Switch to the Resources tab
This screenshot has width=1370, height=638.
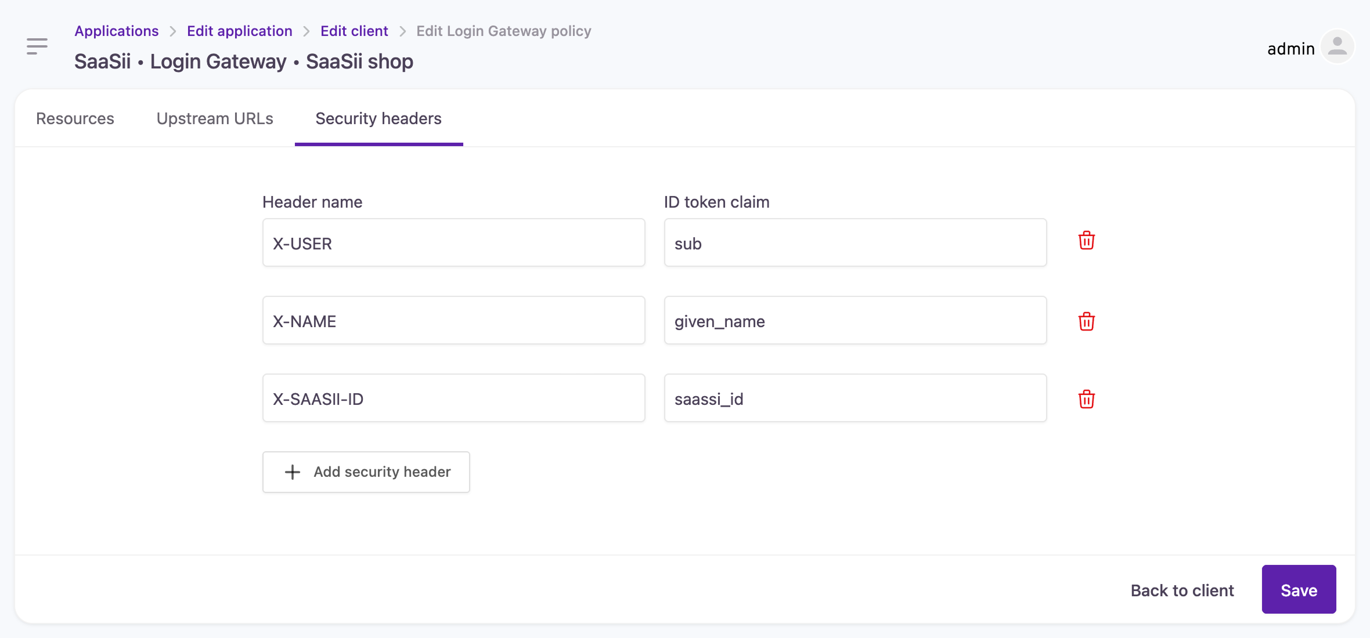click(75, 118)
